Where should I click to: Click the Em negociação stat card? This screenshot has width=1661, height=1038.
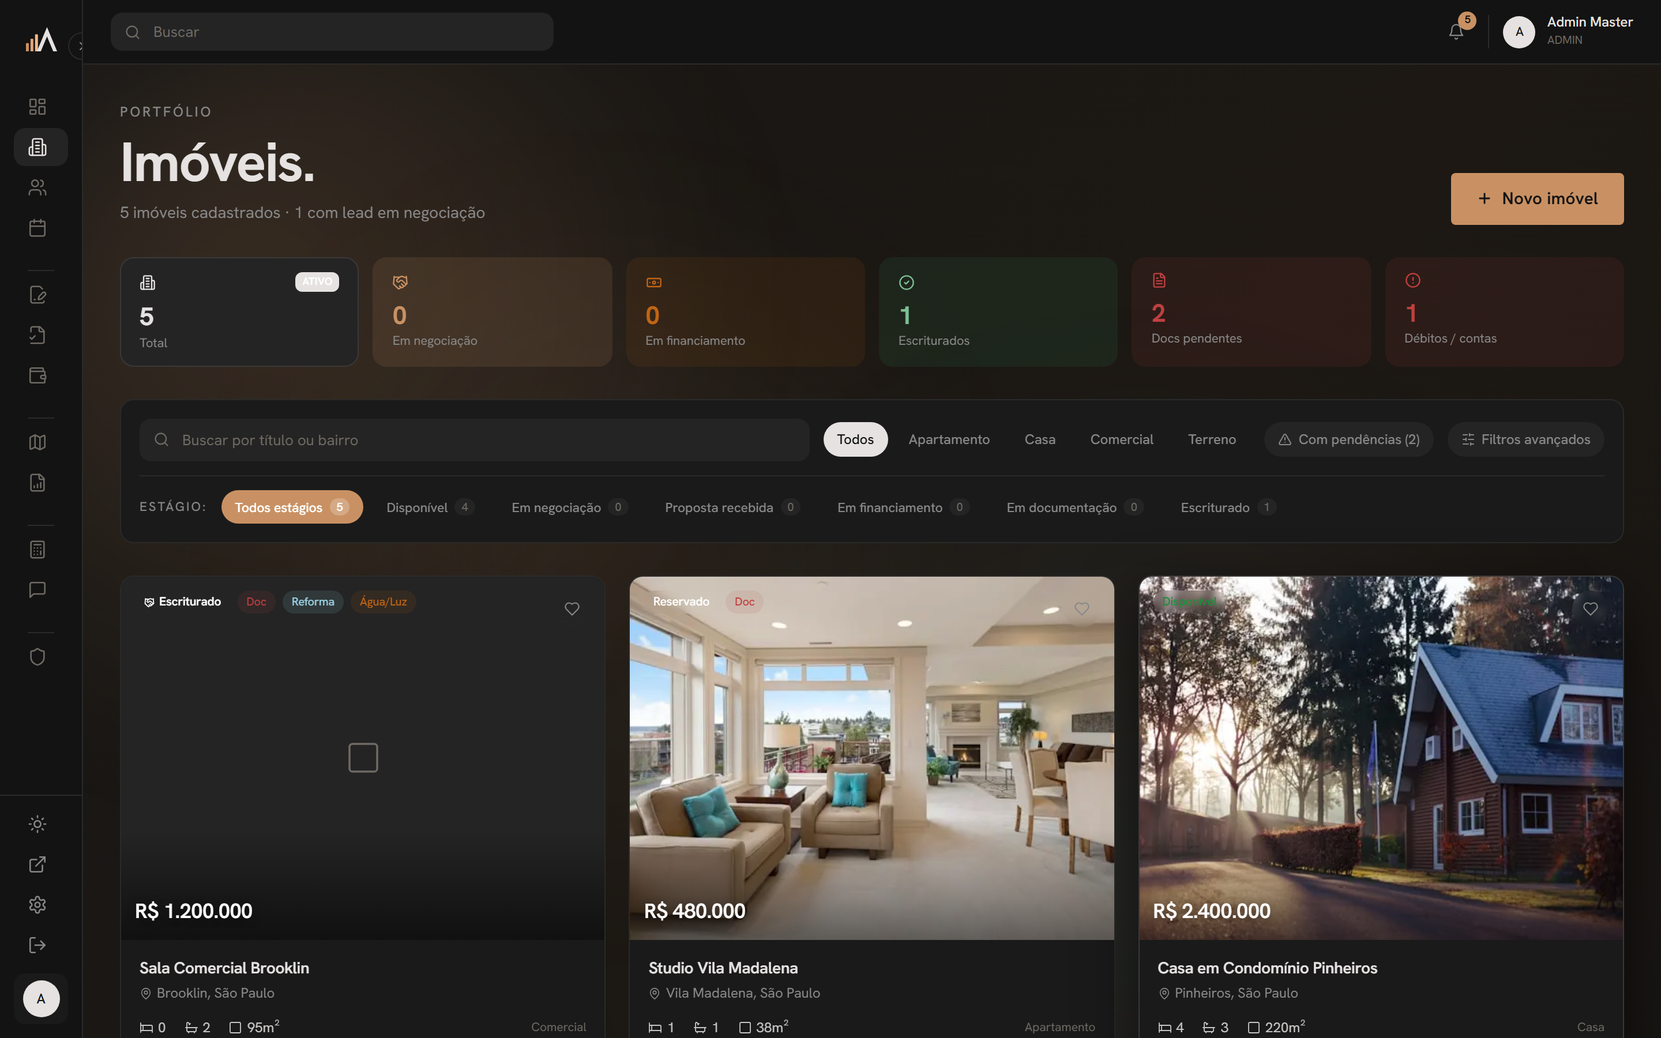[x=492, y=311]
